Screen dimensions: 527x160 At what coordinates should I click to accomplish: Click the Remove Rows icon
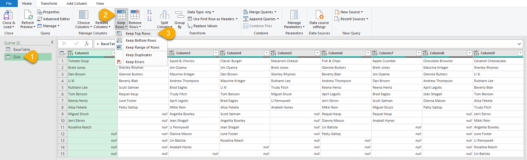pyautogui.click(x=135, y=15)
